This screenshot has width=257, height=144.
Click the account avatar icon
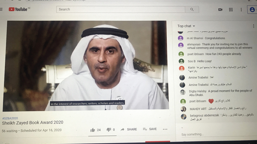click(x=253, y=10)
